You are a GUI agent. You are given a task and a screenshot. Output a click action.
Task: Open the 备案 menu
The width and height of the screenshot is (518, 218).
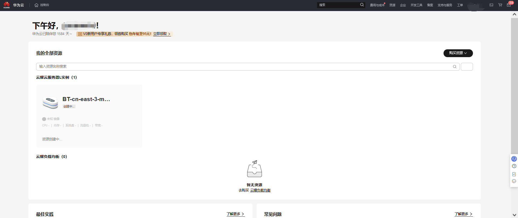click(x=430, y=5)
